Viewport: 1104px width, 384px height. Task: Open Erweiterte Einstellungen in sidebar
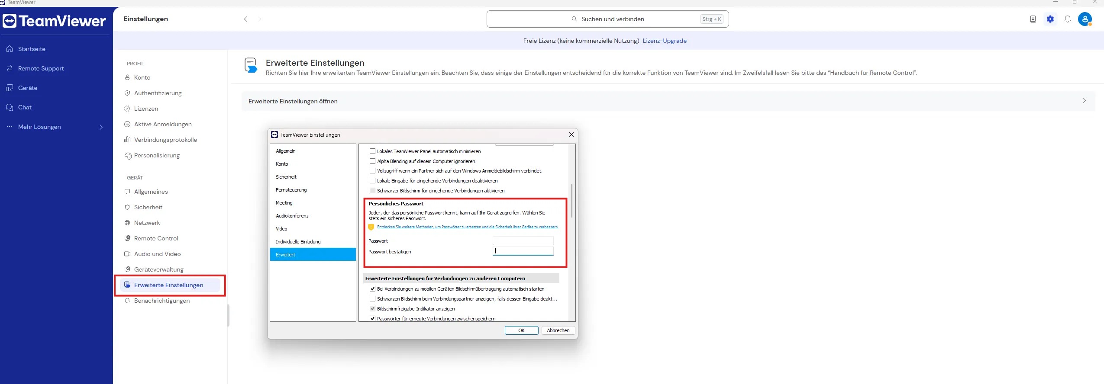[170, 285]
